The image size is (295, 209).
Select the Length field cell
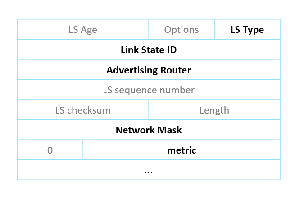214,109
